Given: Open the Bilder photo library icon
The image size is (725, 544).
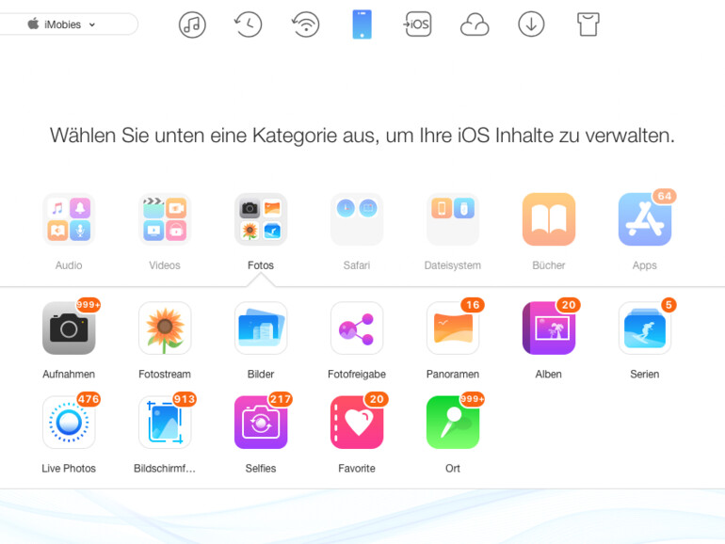Looking at the screenshot, I should click(x=261, y=328).
